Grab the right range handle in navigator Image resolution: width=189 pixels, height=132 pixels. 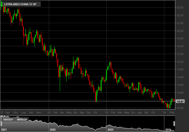174,123
